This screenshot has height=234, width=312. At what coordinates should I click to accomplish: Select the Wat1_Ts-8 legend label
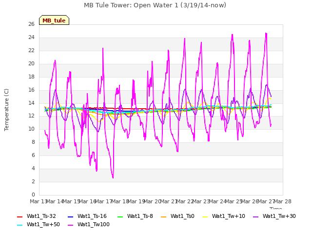(140, 216)
